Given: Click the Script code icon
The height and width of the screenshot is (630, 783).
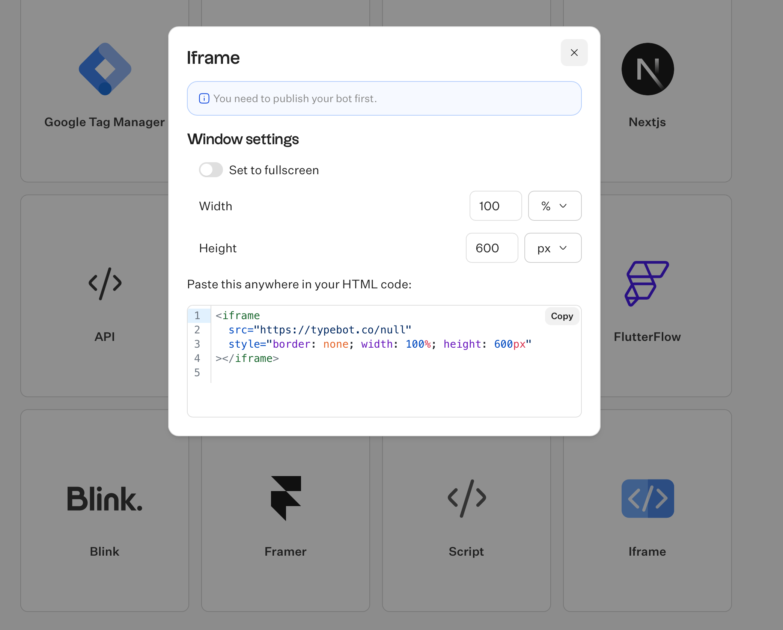Looking at the screenshot, I should 466,499.
